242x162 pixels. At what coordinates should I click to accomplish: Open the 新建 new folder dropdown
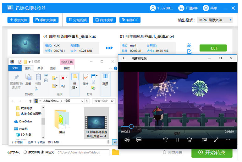75,84
